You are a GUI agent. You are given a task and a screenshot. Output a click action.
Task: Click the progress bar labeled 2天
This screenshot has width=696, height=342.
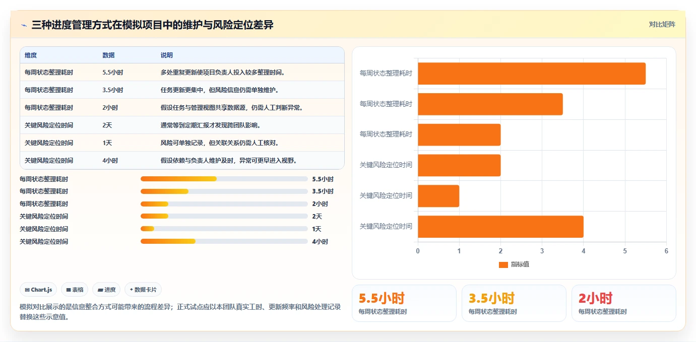(224, 217)
